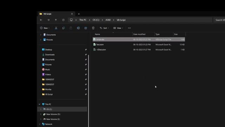Open Downloads in quick access
225x127 pixels.
[x=50, y=55]
